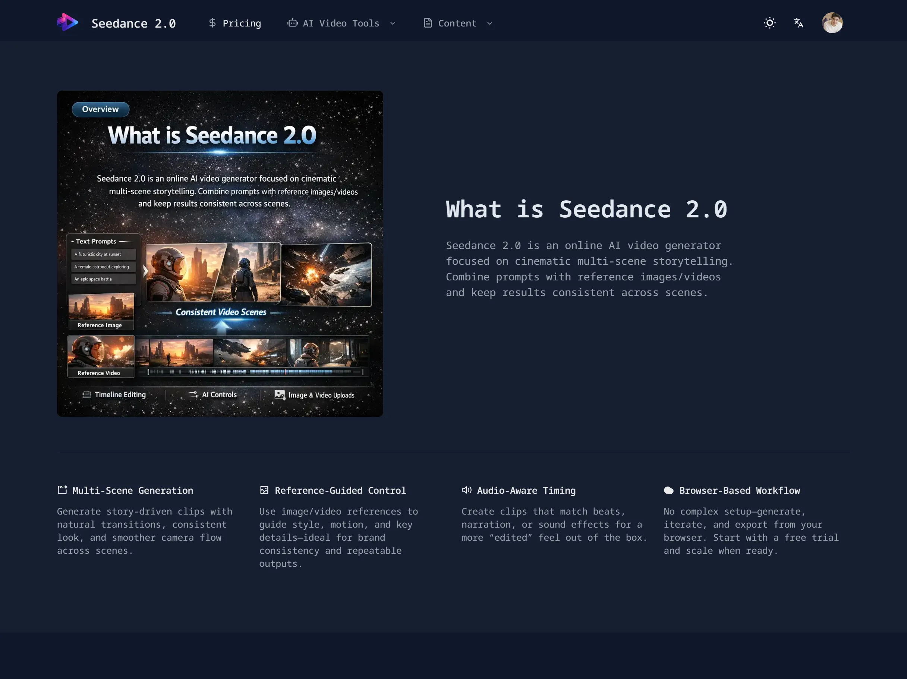Open the user profile avatar
Image resolution: width=907 pixels, height=679 pixels.
click(832, 23)
